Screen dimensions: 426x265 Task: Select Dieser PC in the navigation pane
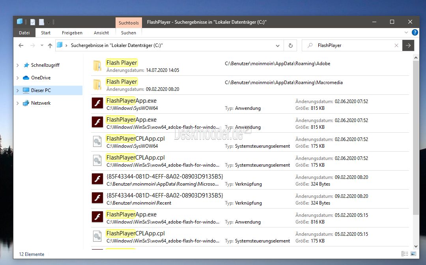tap(41, 90)
